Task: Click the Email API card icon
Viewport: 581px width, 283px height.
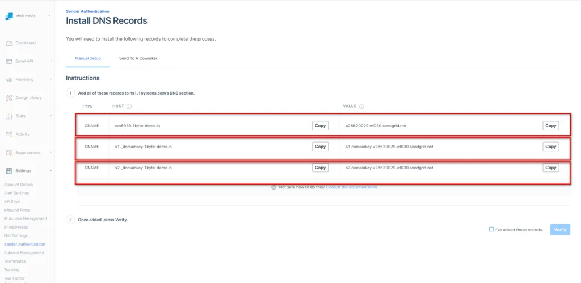Action: click(x=9, y=61)
